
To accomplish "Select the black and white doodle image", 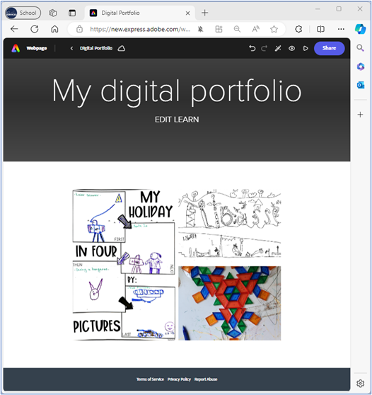I will pos(230,224).
